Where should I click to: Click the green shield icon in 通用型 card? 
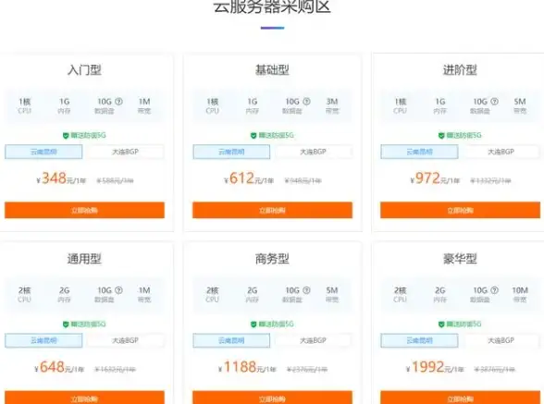(x=66, y=324)
